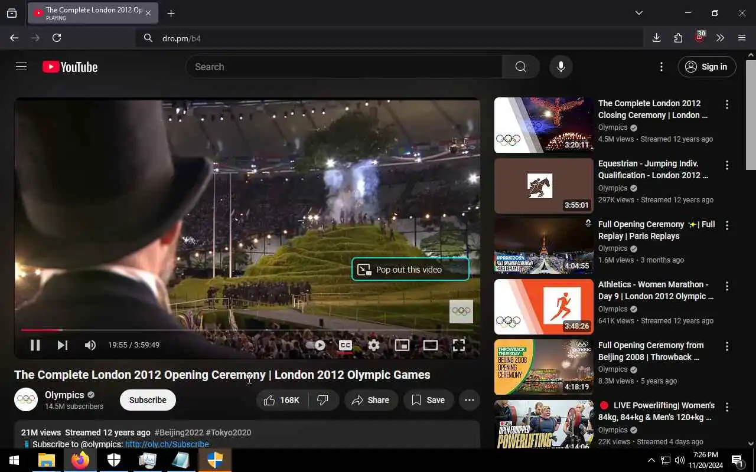The image size is (756, 472).
Task: Open options for Equestrian Jumping video
Action: [x=727, y=165]
